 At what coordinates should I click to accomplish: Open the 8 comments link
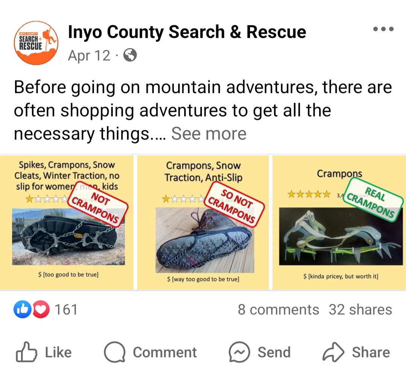278,310
